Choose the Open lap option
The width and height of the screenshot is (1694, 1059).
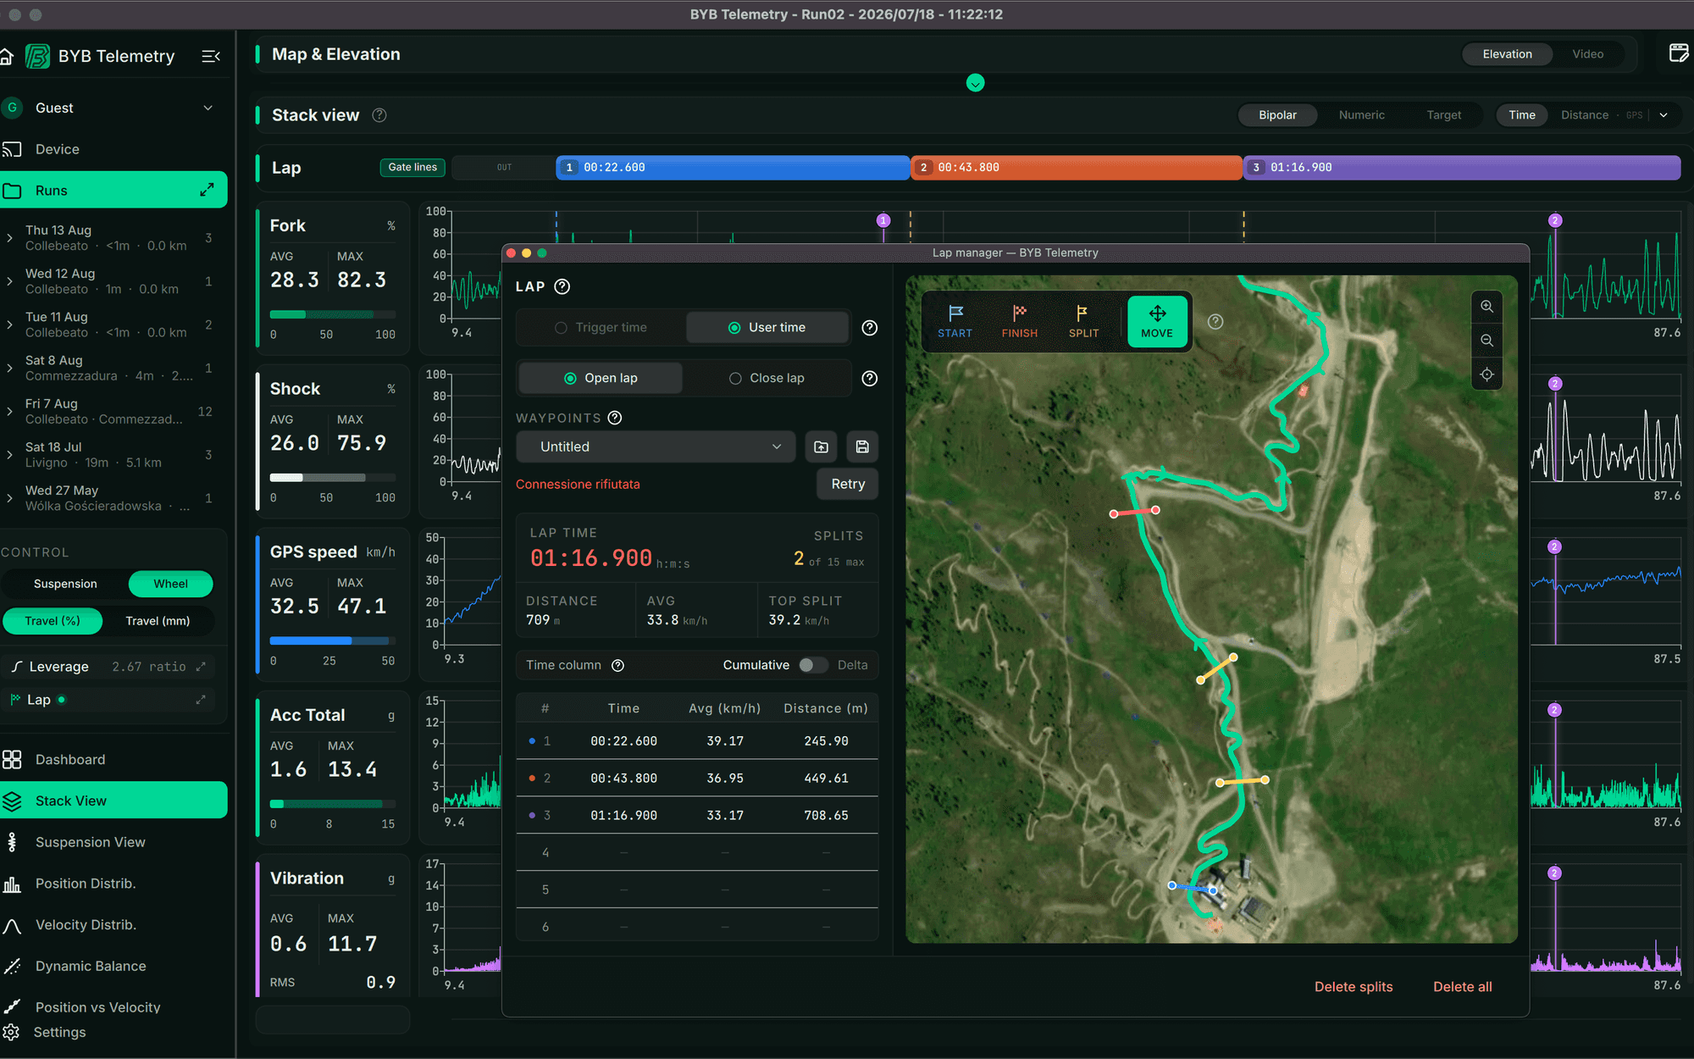point(601,379)
